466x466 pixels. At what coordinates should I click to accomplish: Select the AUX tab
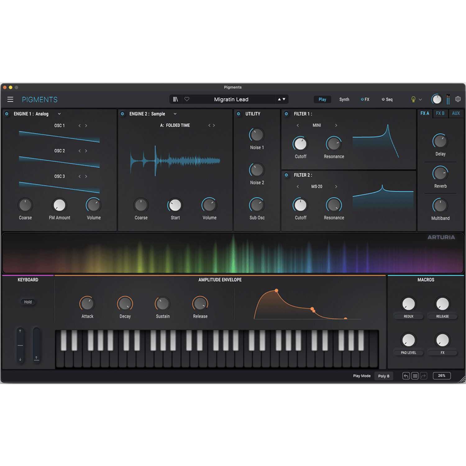(x=456, y=113)
